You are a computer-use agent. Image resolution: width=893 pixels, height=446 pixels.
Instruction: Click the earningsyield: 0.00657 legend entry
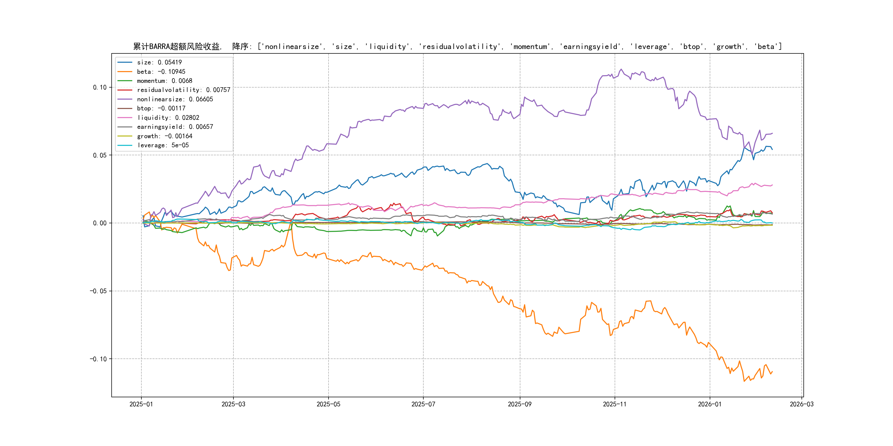tap(175, 127)
